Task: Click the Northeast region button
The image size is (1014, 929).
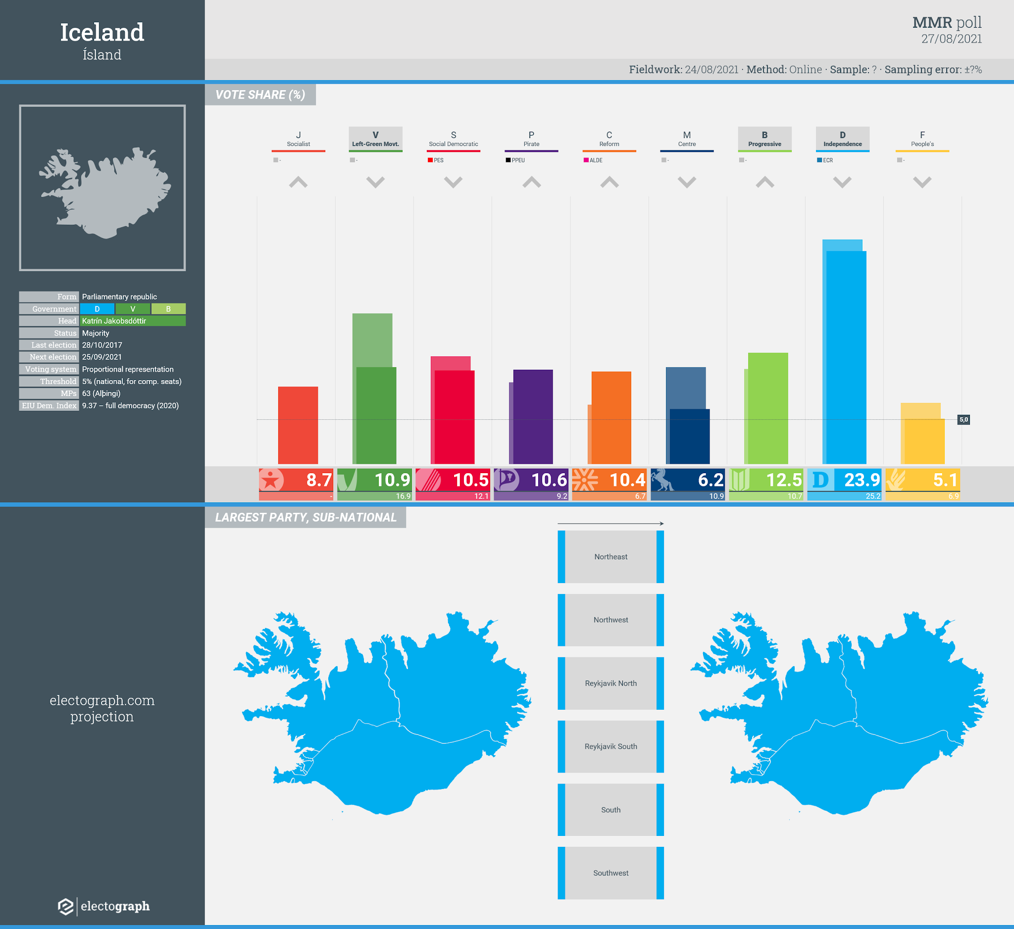Action: (x=610, y=557)
